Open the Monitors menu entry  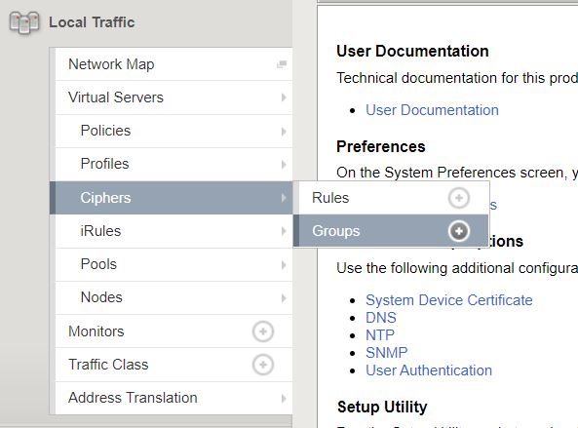point(173,331)
